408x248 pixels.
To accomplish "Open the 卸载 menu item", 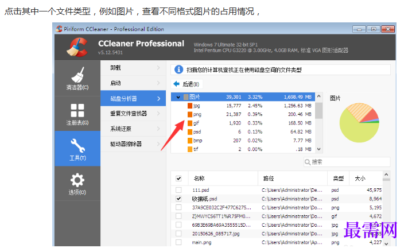I will coord(133,68).
